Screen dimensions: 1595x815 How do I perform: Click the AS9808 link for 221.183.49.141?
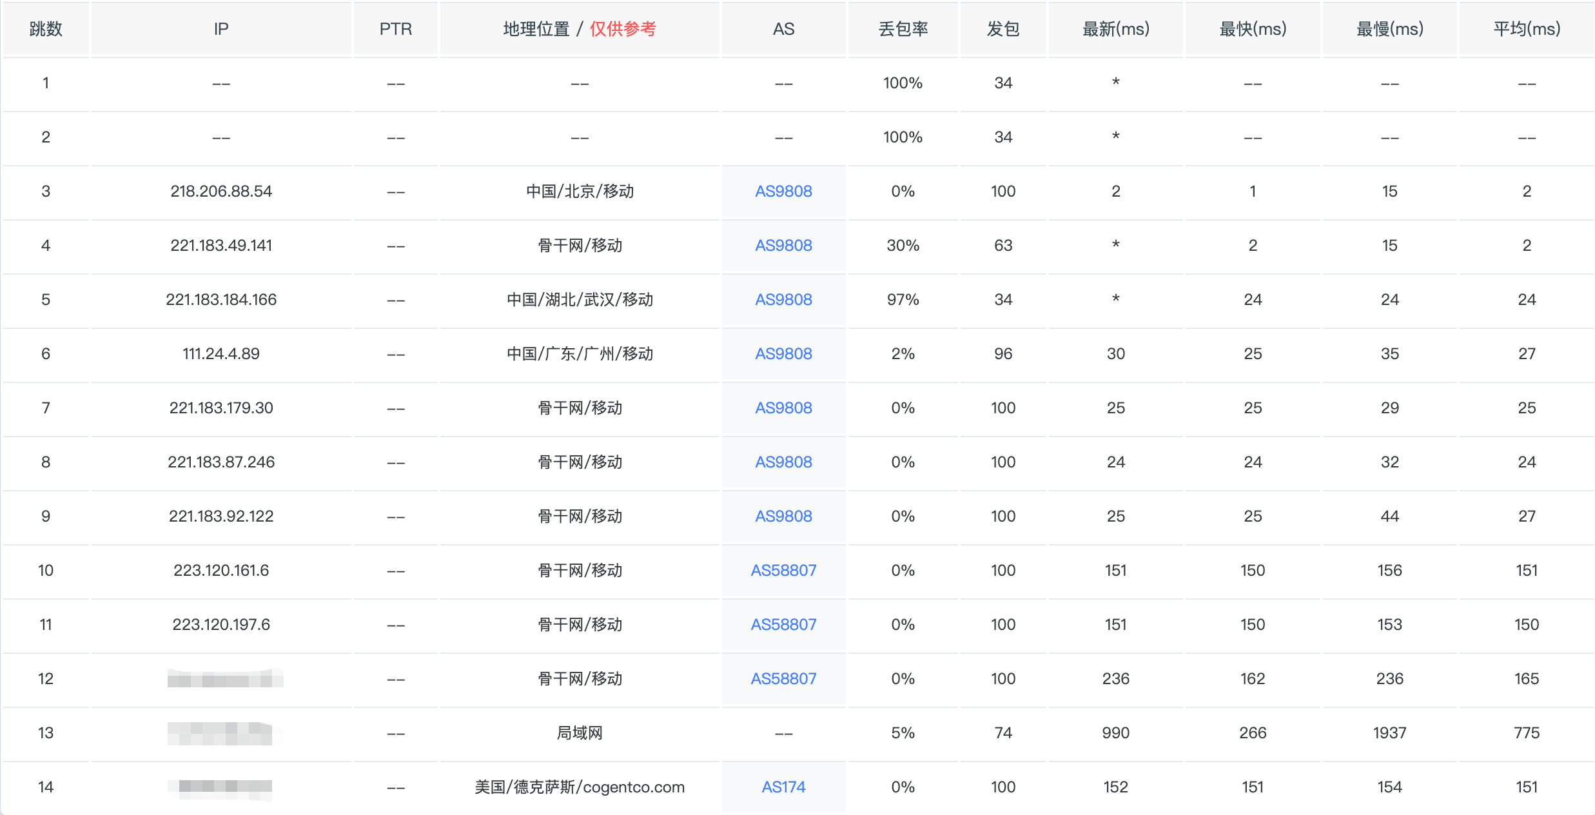(783, 246)
